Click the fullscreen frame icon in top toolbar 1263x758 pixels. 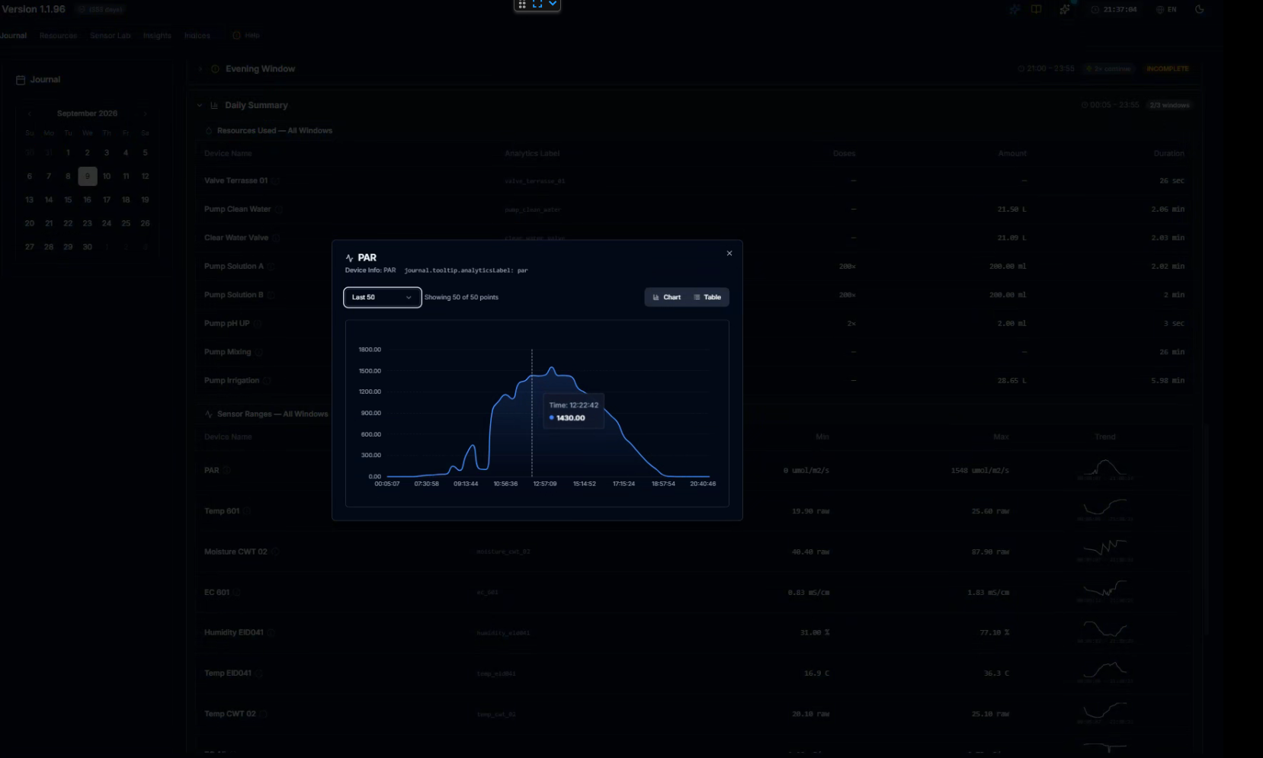click(537, 5)
